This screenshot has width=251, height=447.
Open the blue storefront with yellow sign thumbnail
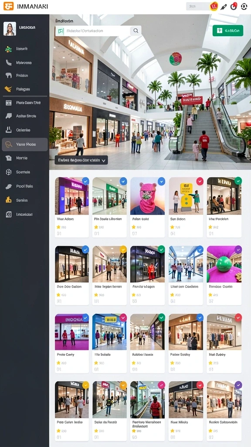(109, 332)
